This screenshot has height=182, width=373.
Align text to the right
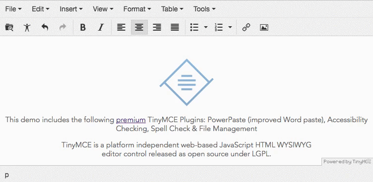coord(157,28)
